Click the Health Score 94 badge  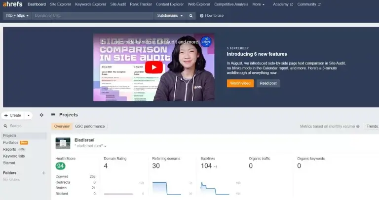click(x=60, y=166)
